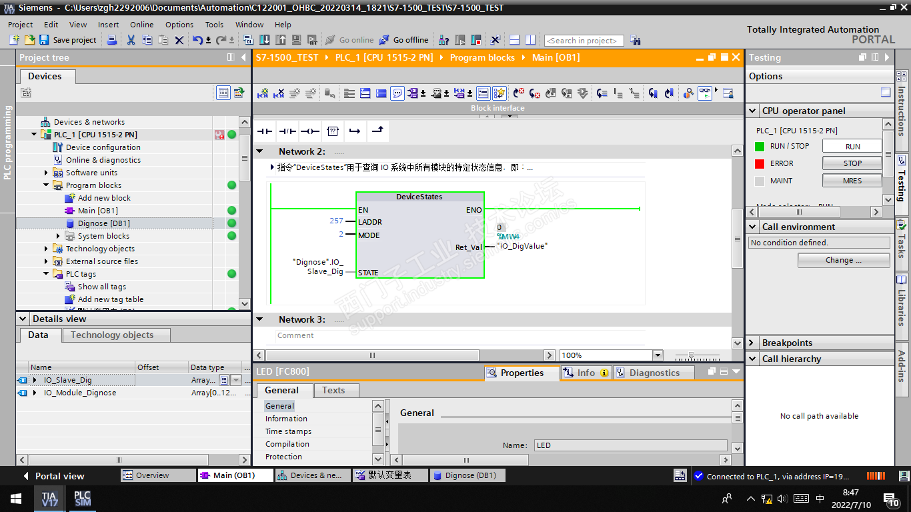Toggle the project tree details list view
This screenshot has height=512, width=911.
223,93
